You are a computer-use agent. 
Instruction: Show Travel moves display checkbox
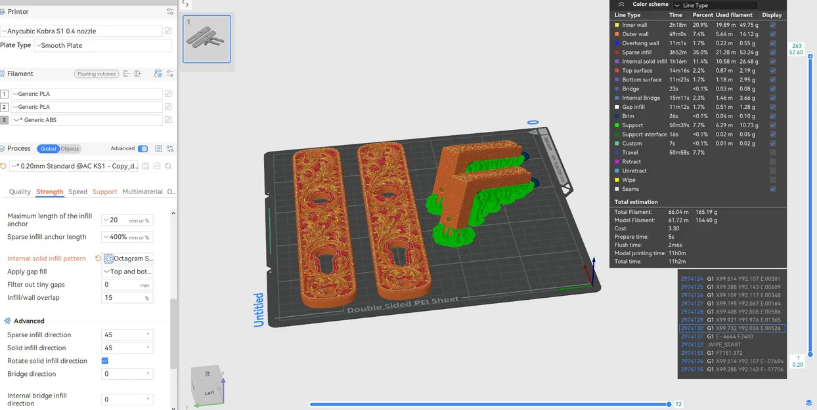(772, 152)
